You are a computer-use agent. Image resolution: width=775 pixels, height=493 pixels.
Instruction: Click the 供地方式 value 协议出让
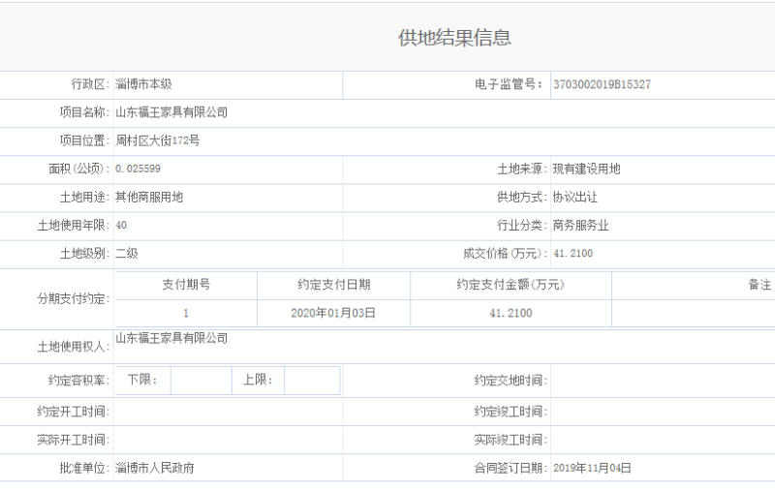[574, 197]
